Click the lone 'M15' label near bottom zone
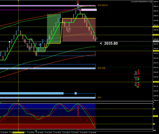 [x=99, y=97]
